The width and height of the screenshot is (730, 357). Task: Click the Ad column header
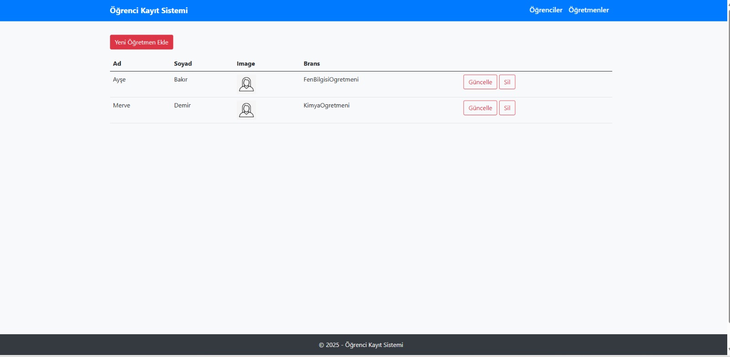[x=117, y=64]
